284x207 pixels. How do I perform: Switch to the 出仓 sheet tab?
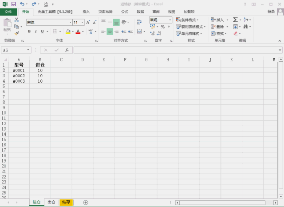(x=51, y=202)
